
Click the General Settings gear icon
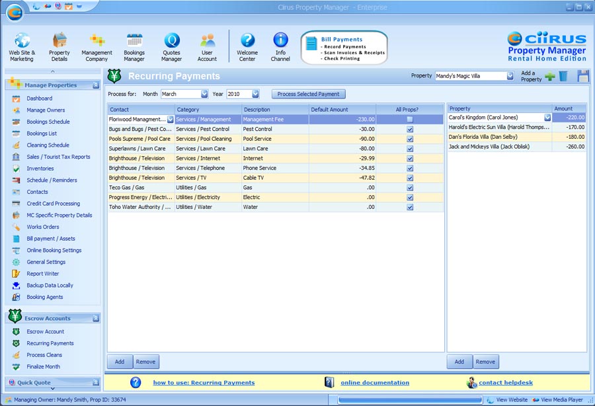tap(16, 263)
